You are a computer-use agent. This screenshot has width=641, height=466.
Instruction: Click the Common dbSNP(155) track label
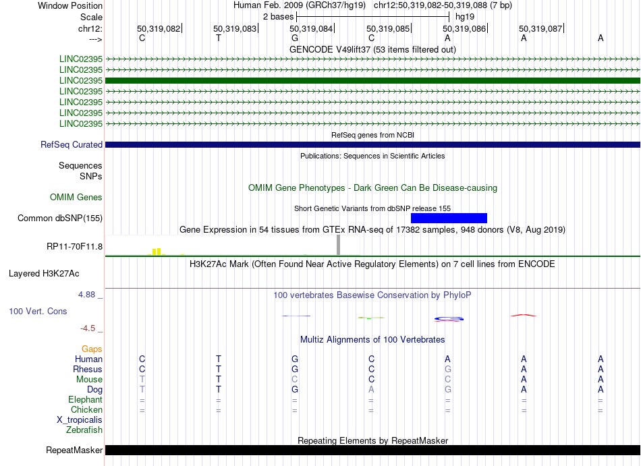(x=60, y=218)
